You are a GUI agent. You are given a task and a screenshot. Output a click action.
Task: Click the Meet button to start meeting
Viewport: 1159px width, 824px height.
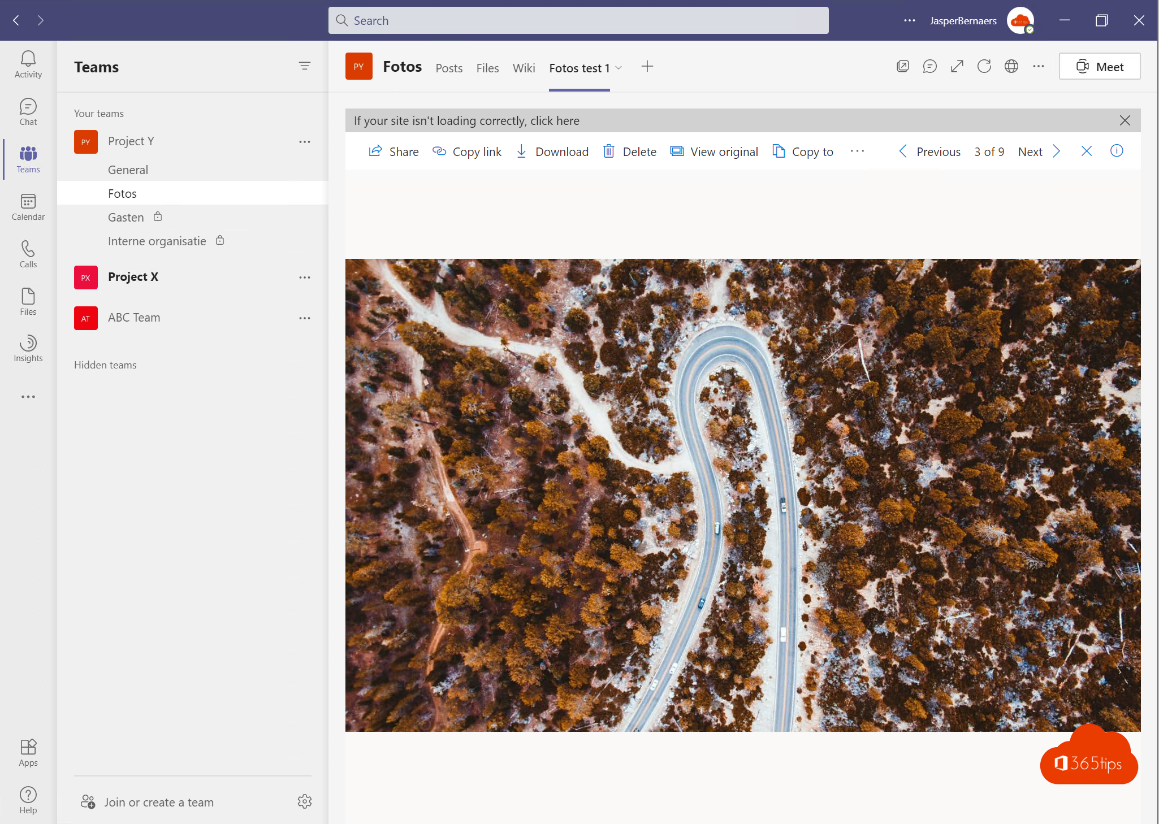pos(1099,66)
